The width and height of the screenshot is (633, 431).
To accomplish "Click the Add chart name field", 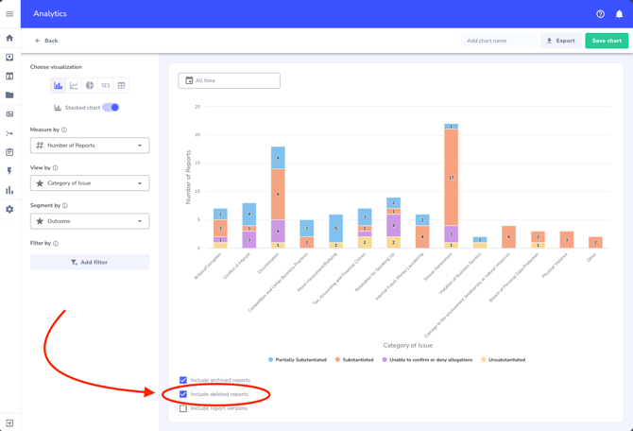I will point(499,41).
